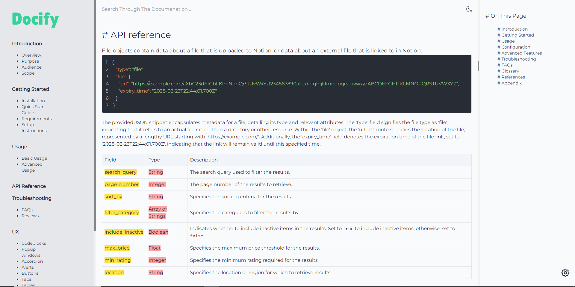Open Configuration from the right outline
This screenshot has height=287, width=575.
(x=513, y=47)
